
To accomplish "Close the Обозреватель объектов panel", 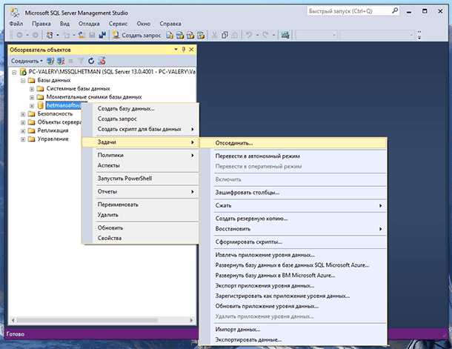I will (192, 49).
